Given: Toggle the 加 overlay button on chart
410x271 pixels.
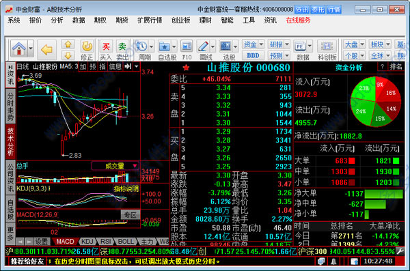Looking at the screenshot, I should click(x=83, y=67).
